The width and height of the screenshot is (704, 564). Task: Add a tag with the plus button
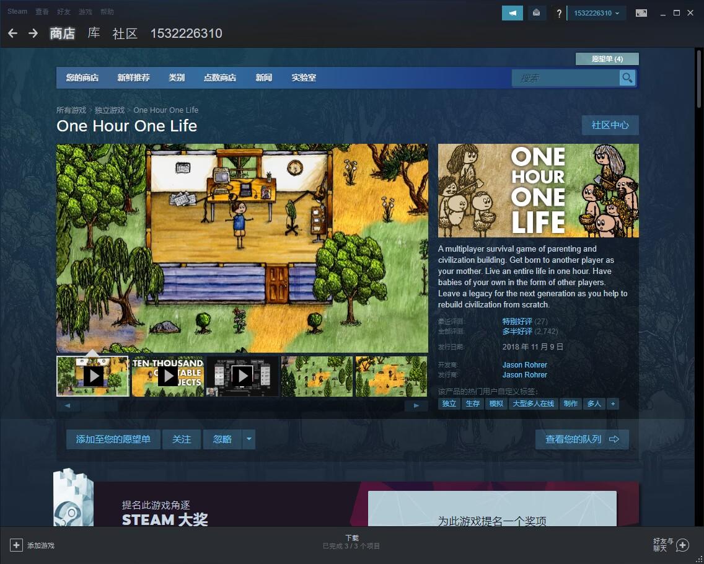tap(613, 403)
